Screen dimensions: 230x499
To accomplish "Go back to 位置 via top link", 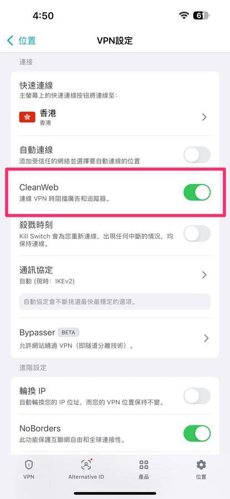I will pyautogui.click(x=27, y=40).
